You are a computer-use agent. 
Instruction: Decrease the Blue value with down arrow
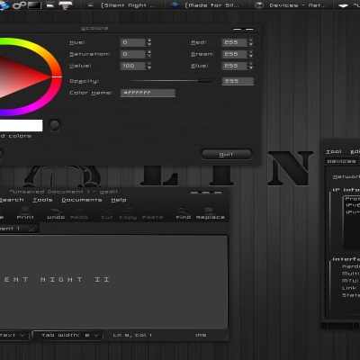251,67
